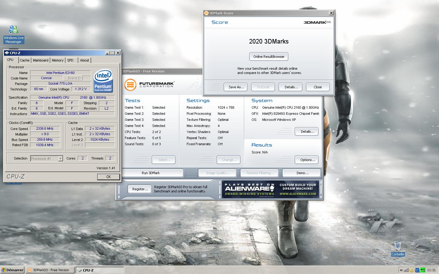
Task: Click the wireless signal bars tray icon
Action: (x=406, y=270)
